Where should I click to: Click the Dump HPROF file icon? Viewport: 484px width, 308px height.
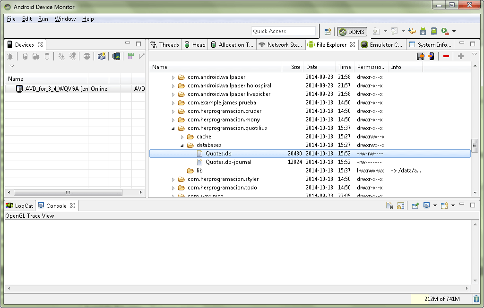(36, 57)
